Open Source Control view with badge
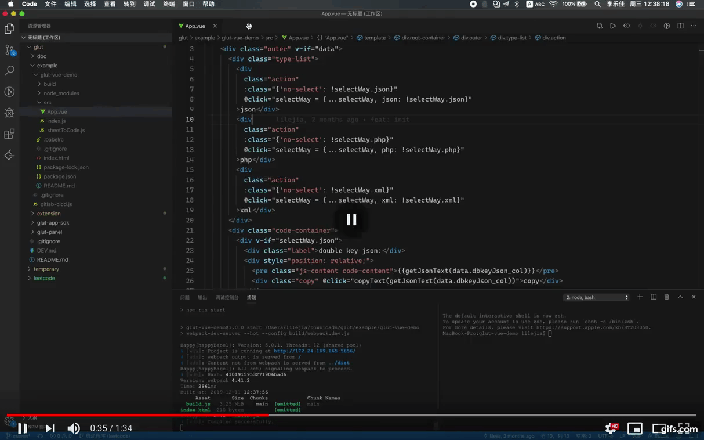The width and height of the screenshot is (704, 440). pos(9,50)
